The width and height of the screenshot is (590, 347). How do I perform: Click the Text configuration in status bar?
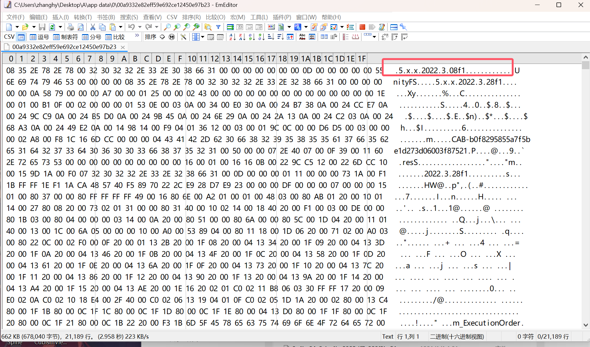pyautogui.click(x=388, y=336)
